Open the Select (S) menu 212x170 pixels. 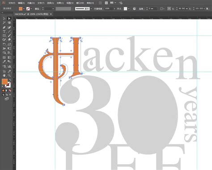(x=51, y=3)
